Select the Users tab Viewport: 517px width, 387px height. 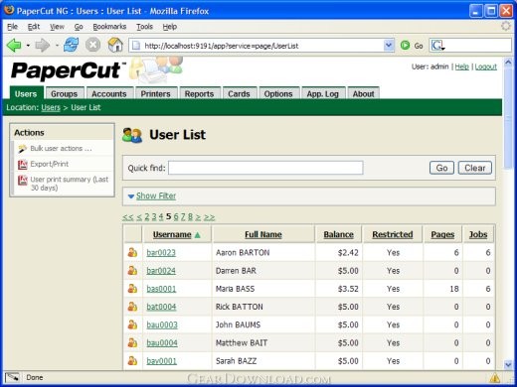(26, 93)
